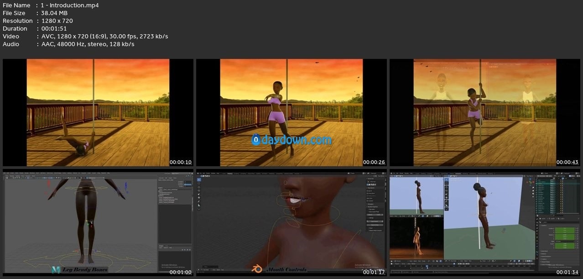Click the orange Blender logo beside Mouth Controls
The height and width of the screenshot is (279, 583).
click(256, 269)
